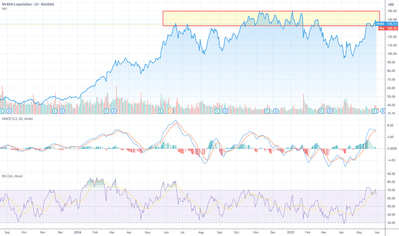This screenshot has height=236, width=399.
Task: Click the 120.00 price scale label
Action: pos(392,37)
